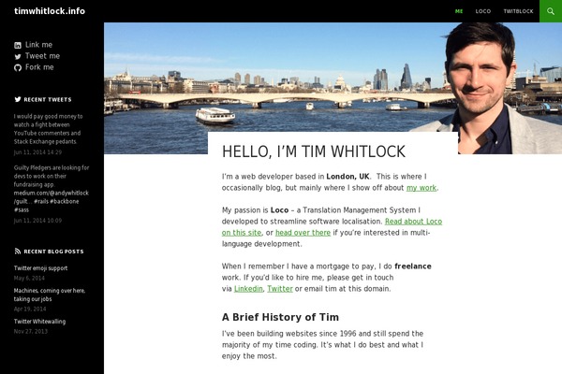Open the ME menu item

point(459,11)
